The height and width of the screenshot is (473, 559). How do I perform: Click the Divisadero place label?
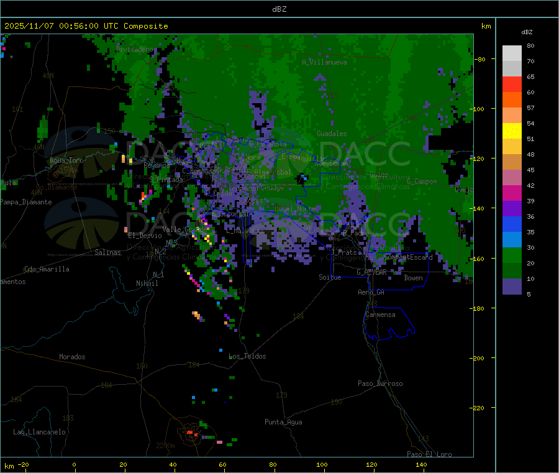[134, 49]
